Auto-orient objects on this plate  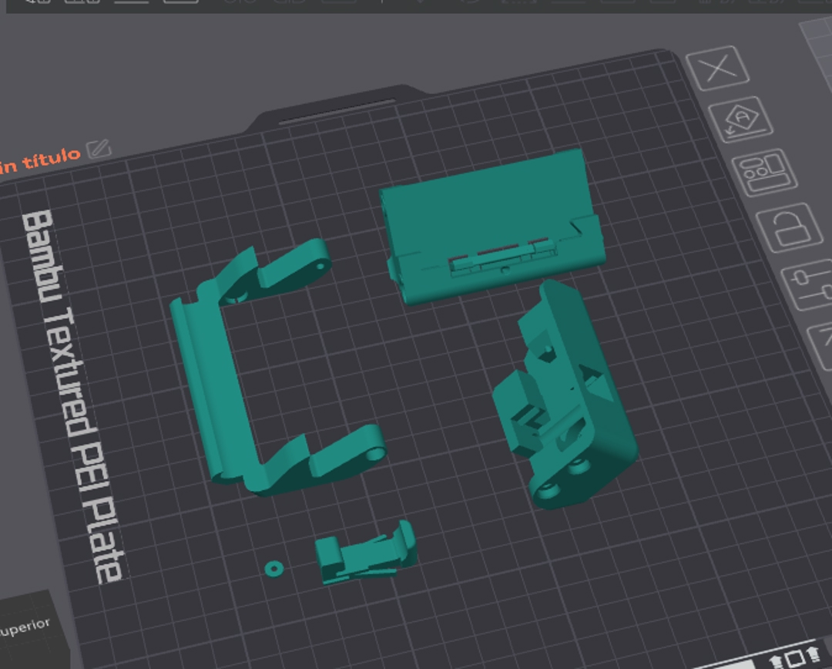(x=740, y=119)
